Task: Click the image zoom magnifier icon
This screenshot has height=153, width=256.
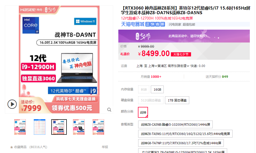Action: coord(109,109)
